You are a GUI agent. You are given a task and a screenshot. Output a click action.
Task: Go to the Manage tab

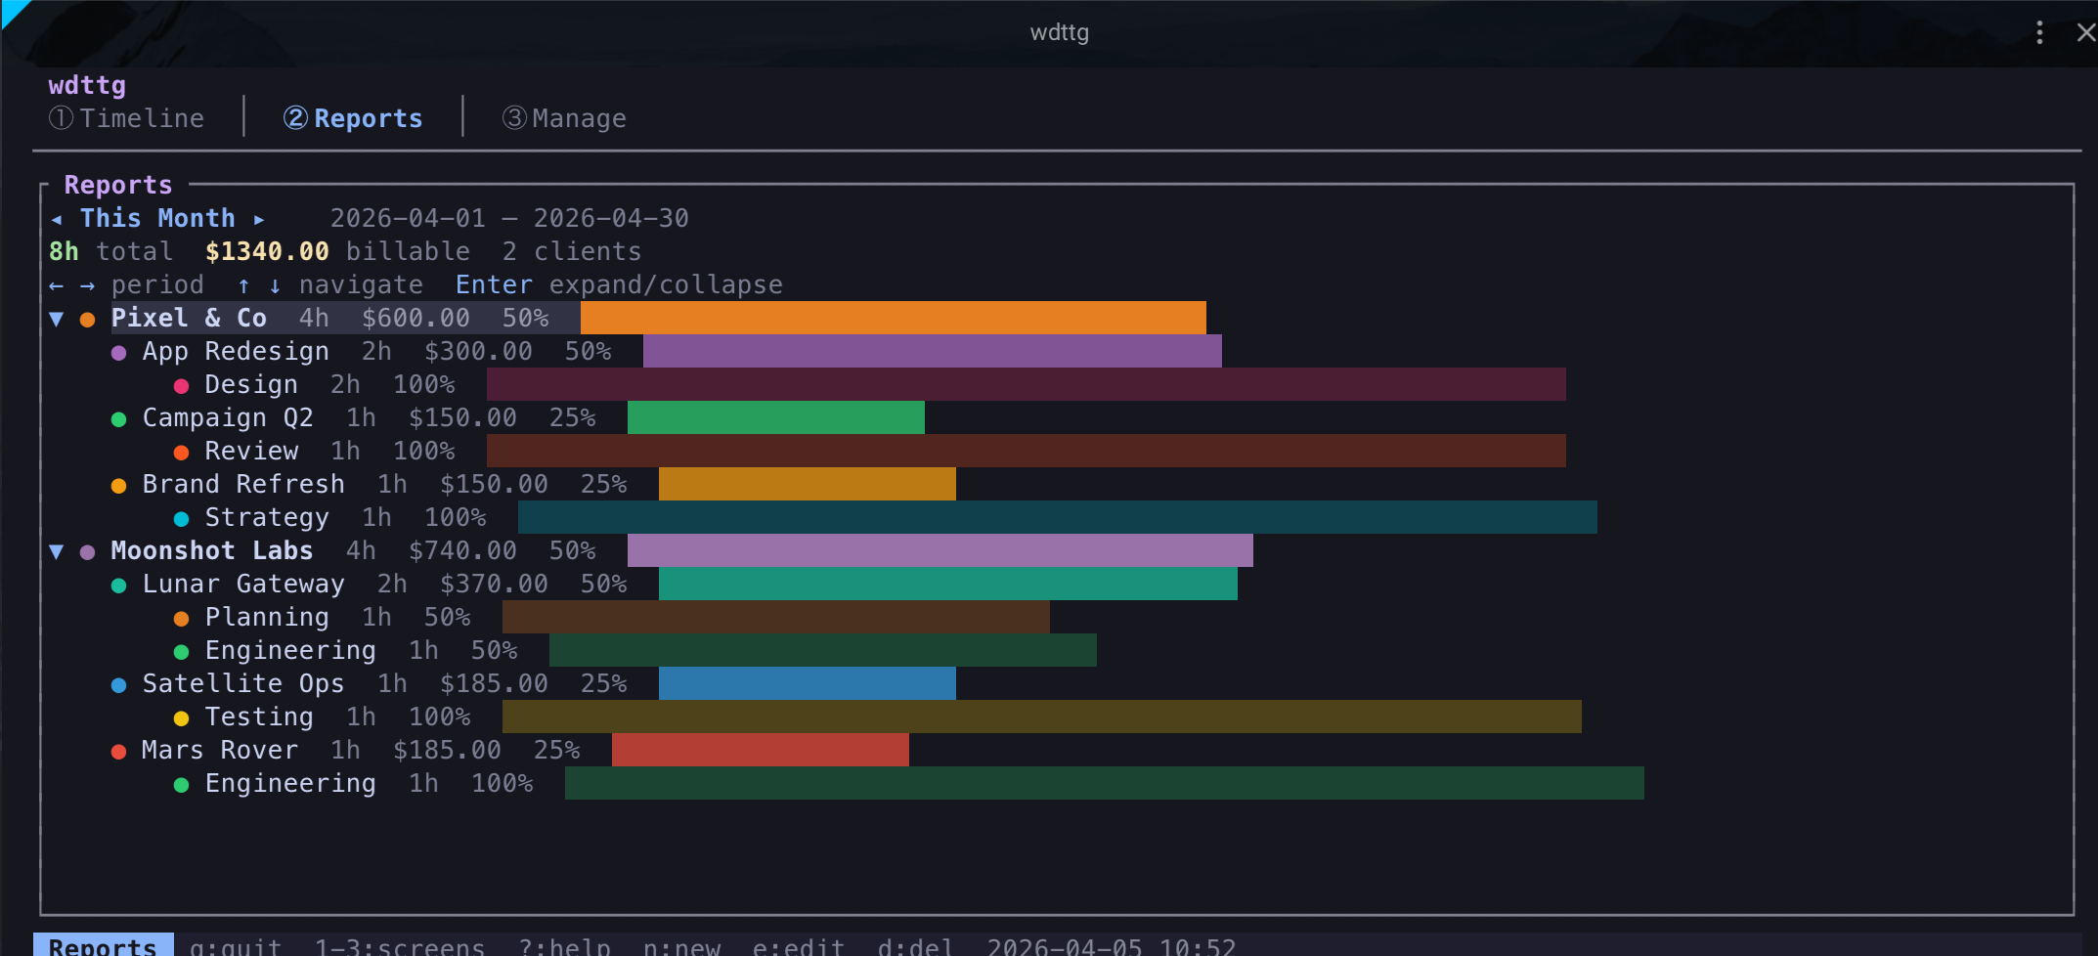tap(564, 118)
